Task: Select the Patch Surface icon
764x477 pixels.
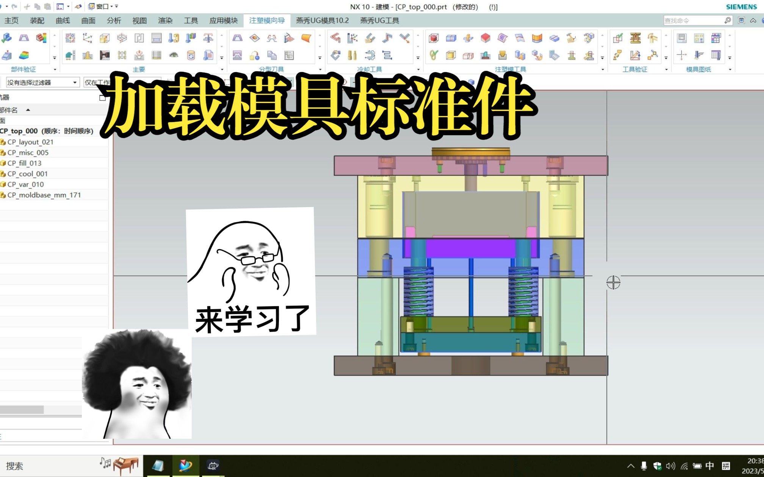Action: [x=255, y=38]
